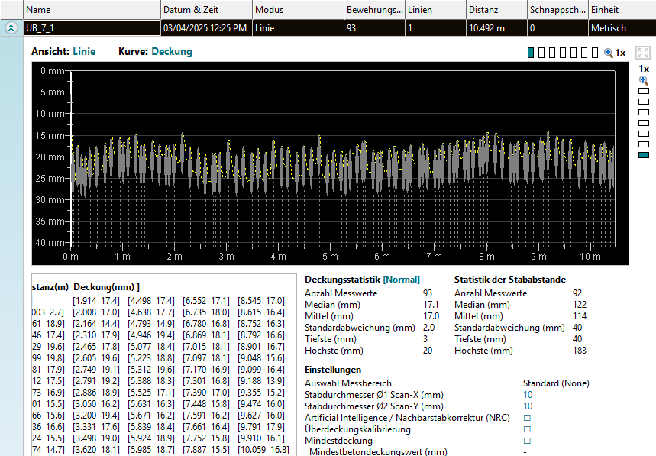Select the magnifier icon on right graph panel
656x456 pixels.
[642, 80]
